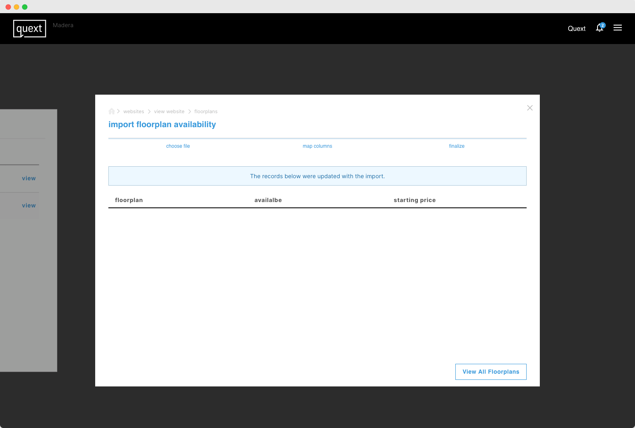Jump to the map columns step

[x=317, y=146]
